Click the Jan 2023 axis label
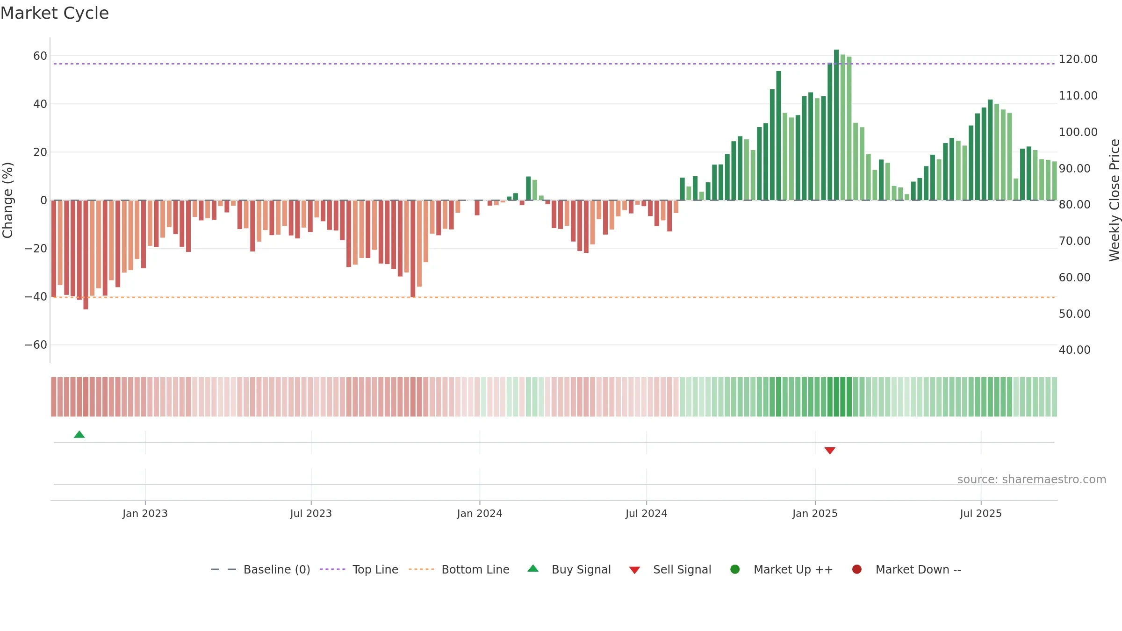 [145, 513]
